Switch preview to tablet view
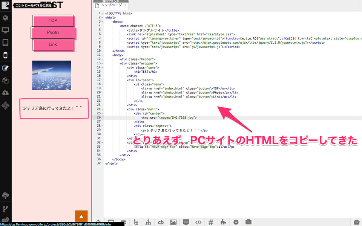362x226 pixels. click(5, 43)
